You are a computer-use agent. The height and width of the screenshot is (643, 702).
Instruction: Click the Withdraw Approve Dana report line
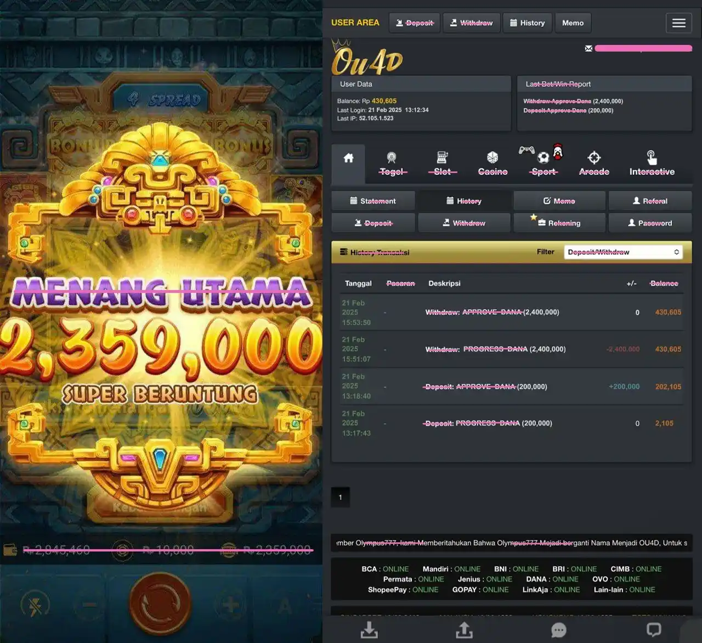coord(573,101)
